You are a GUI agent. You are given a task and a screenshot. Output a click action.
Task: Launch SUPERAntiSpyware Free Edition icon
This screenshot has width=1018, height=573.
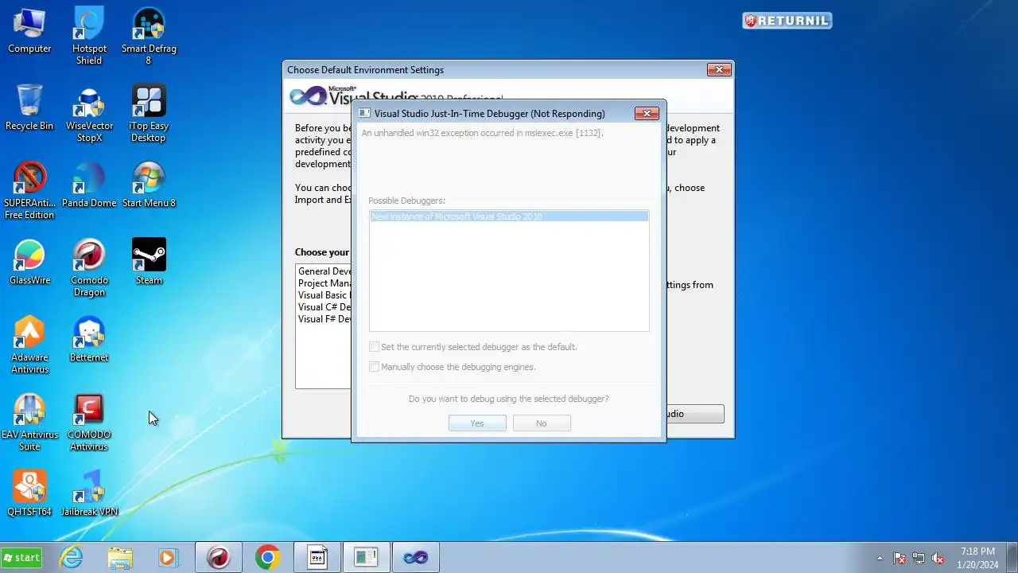tap(29, 191)
